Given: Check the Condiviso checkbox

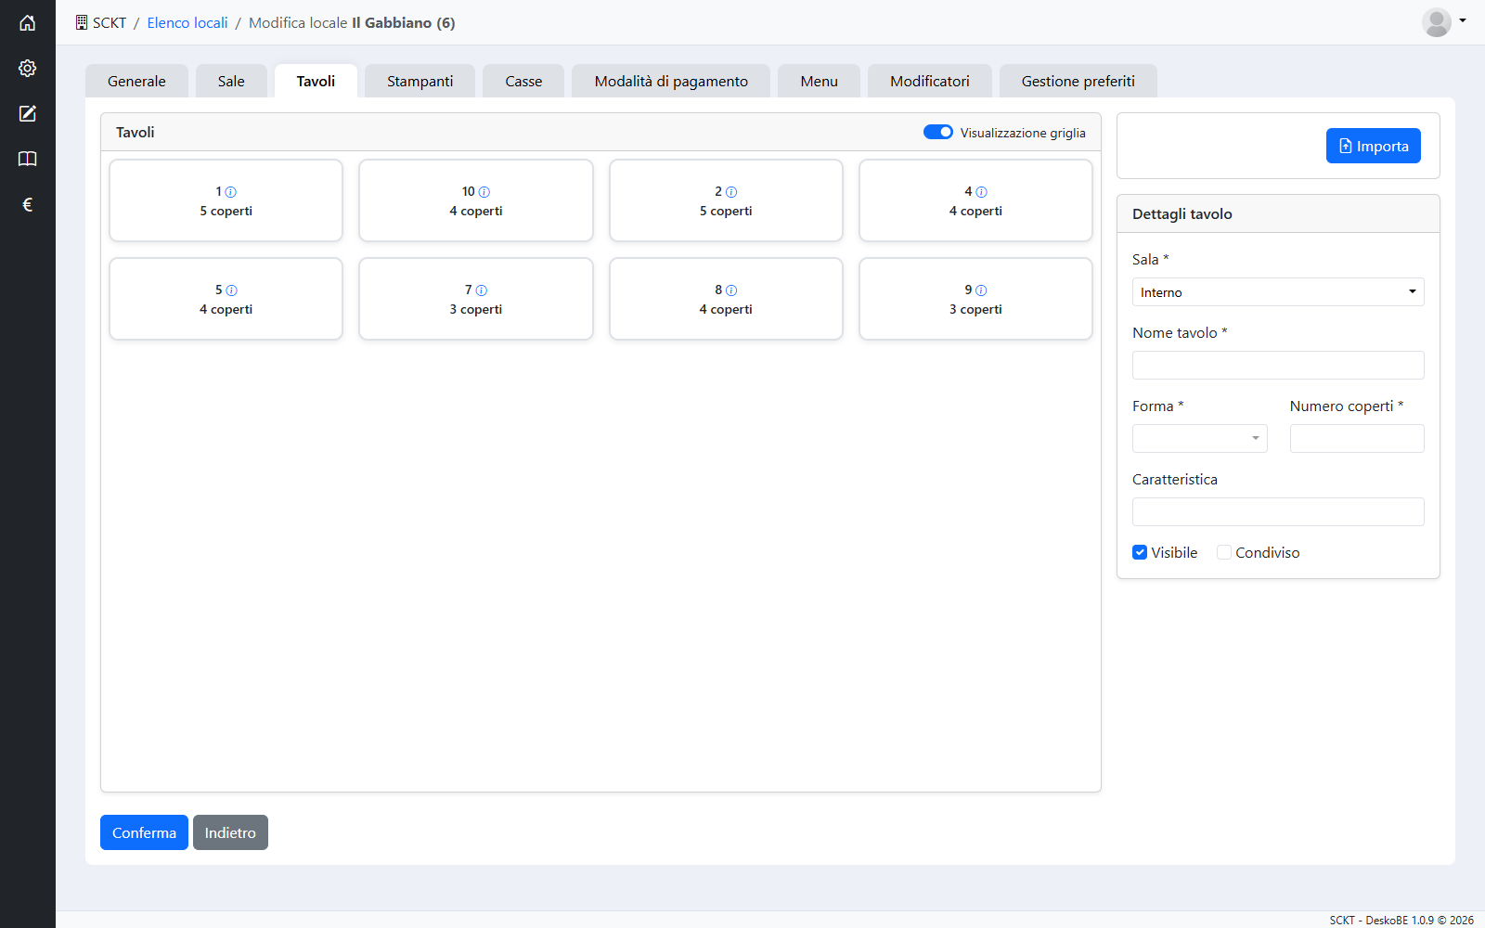Looking at the screenshot, I should (x=1224, y=552).
